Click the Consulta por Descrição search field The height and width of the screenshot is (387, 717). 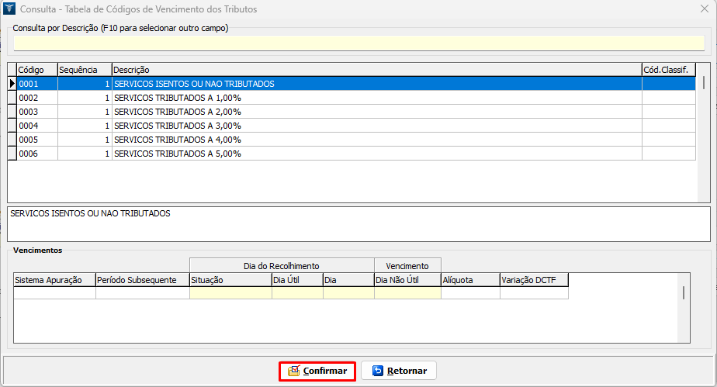357,43
